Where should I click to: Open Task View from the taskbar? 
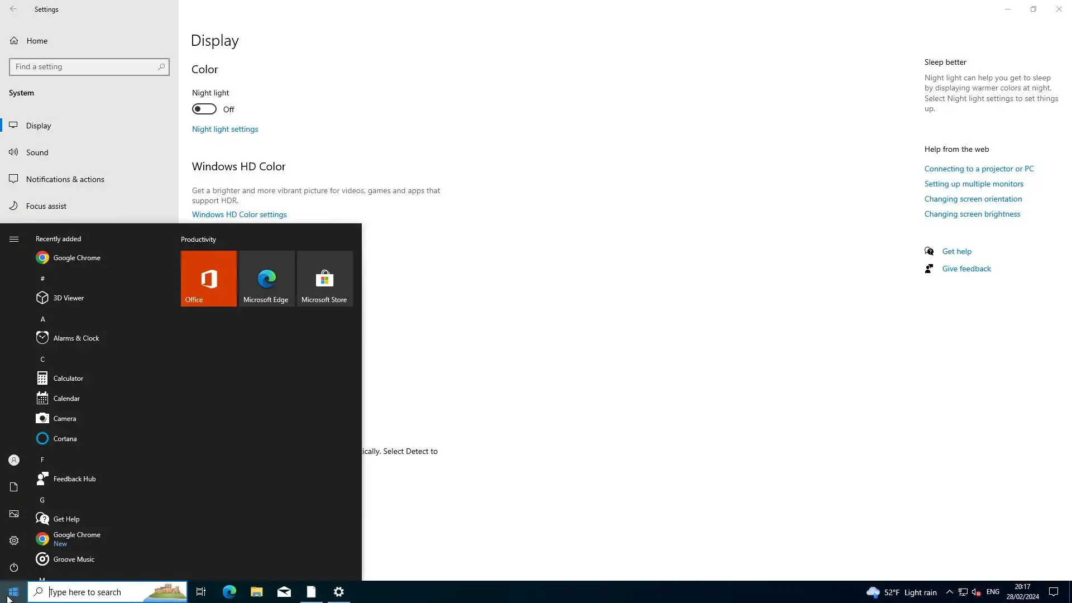(x=201, y=592)
